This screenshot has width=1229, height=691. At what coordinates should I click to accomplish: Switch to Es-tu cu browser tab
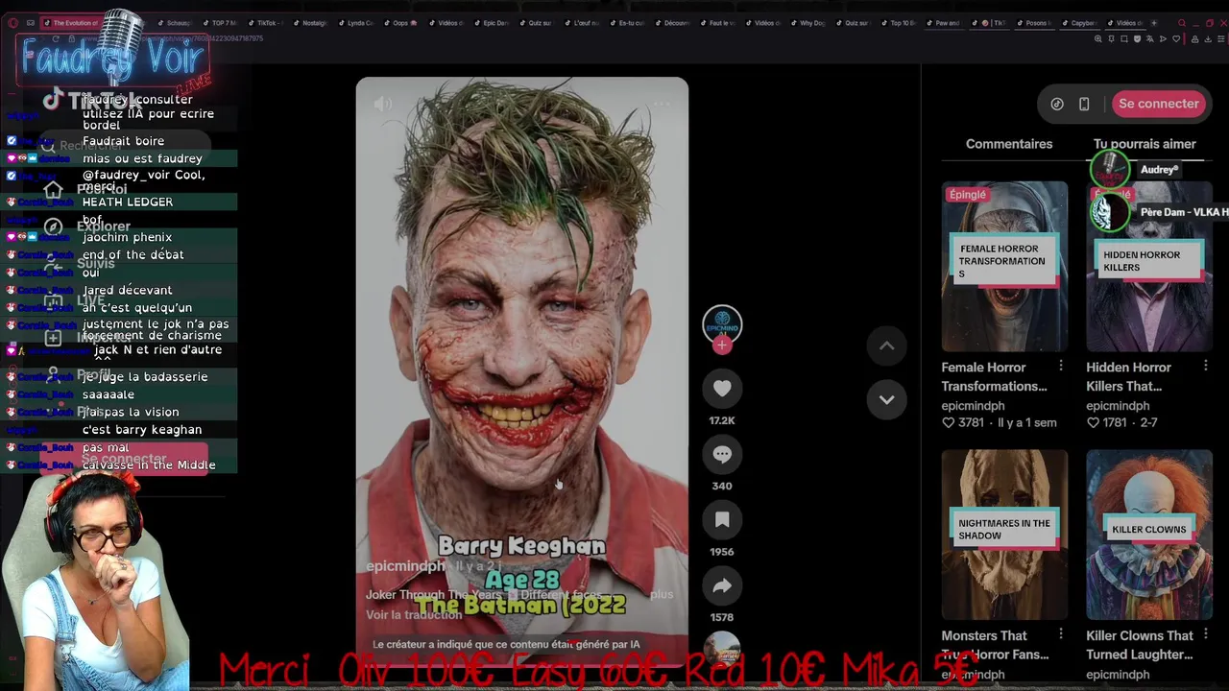(626, 23)
